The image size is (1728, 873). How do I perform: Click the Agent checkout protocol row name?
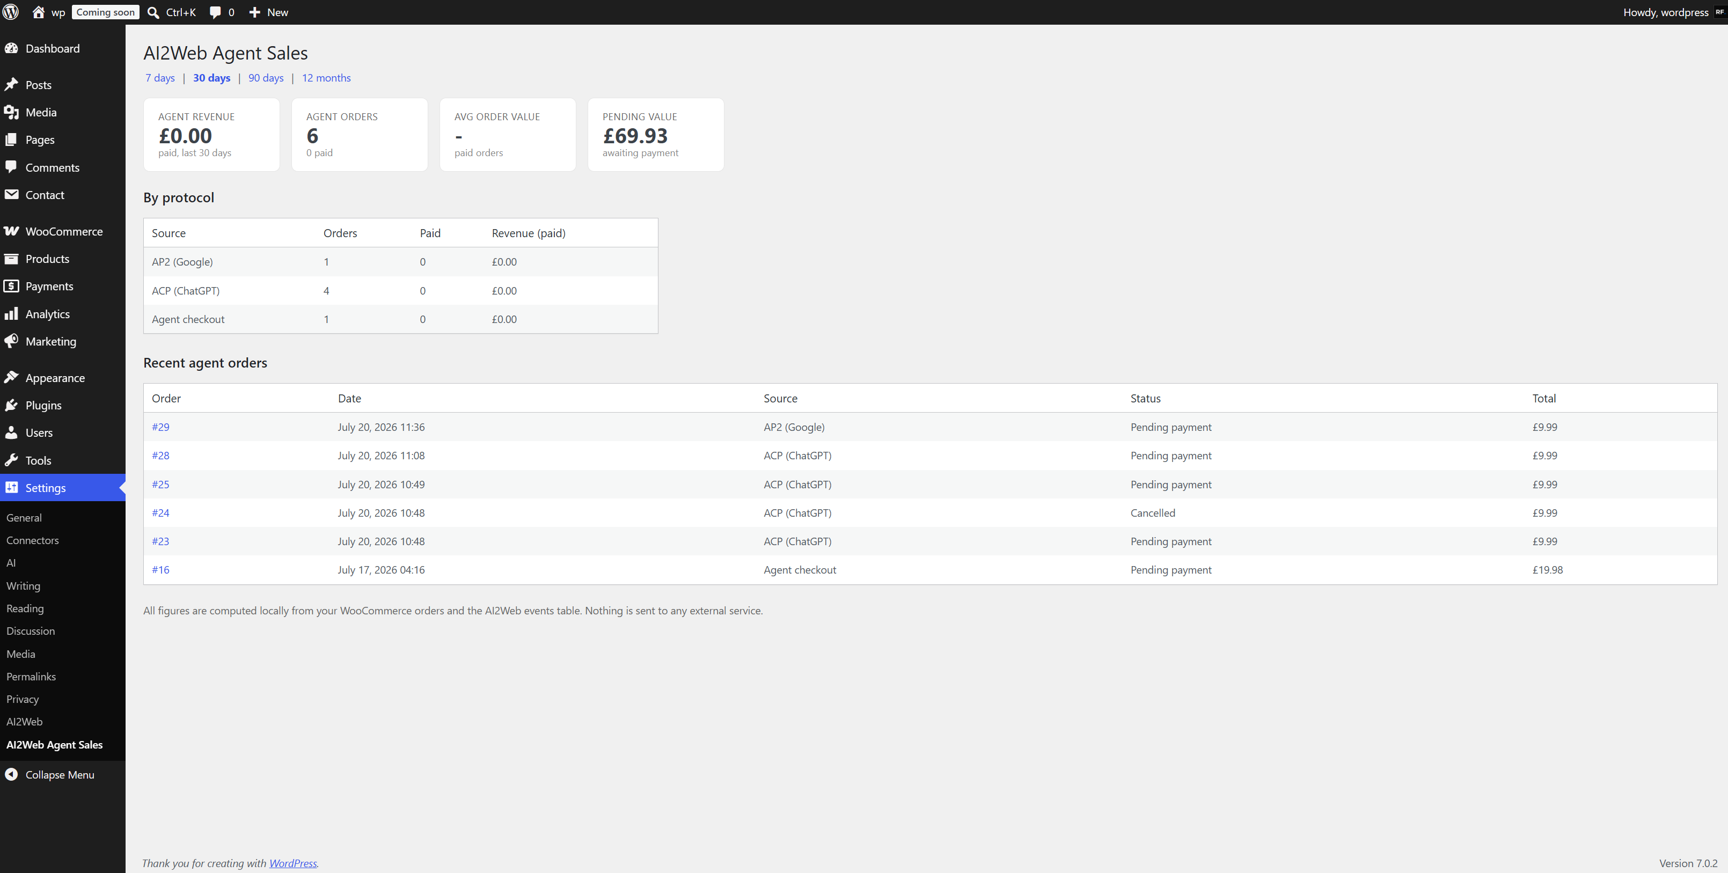click(188, 319)
